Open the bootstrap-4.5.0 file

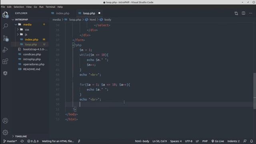pos(35,49)
